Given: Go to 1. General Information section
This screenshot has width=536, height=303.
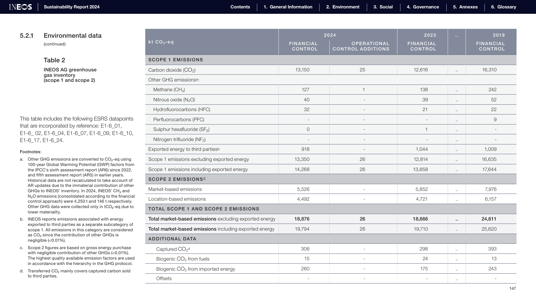Looking at the screenshot, I should (x=288, y=7).
